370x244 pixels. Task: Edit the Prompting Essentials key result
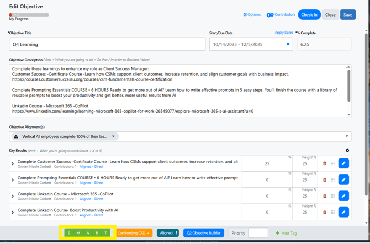pyautogui.click(x=343, y=179)
